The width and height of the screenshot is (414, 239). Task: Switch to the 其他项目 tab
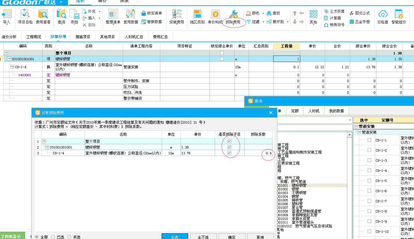click(x=107, y=37)
